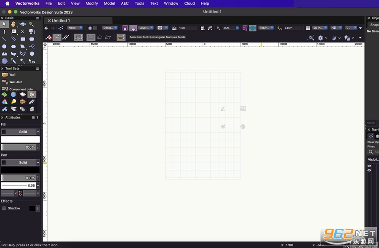Adjust the Fill opacity 100% slider
The image size is (379, 248).
[x=19, y=147]
